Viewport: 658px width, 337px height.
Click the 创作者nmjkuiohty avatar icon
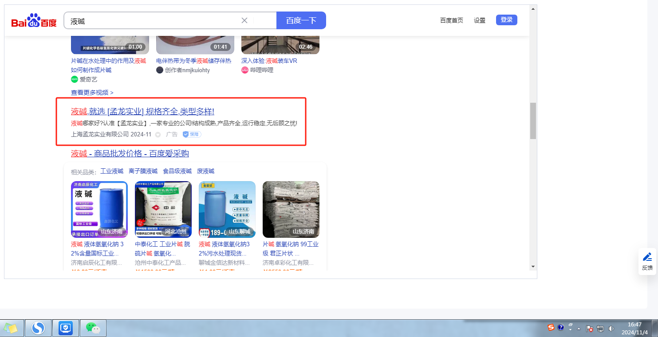(160, 70)
